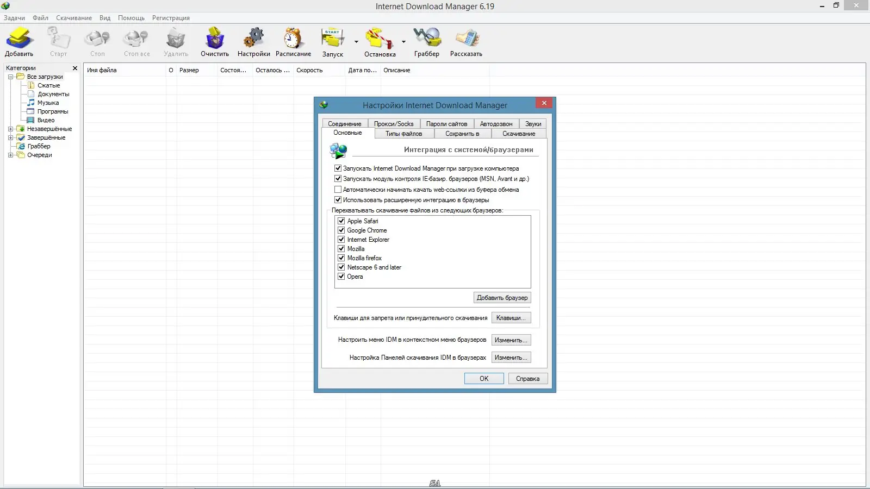Expand the Незавершённые category in the sidebar
Screen dimensions: 870x489
tap(11, 129)
